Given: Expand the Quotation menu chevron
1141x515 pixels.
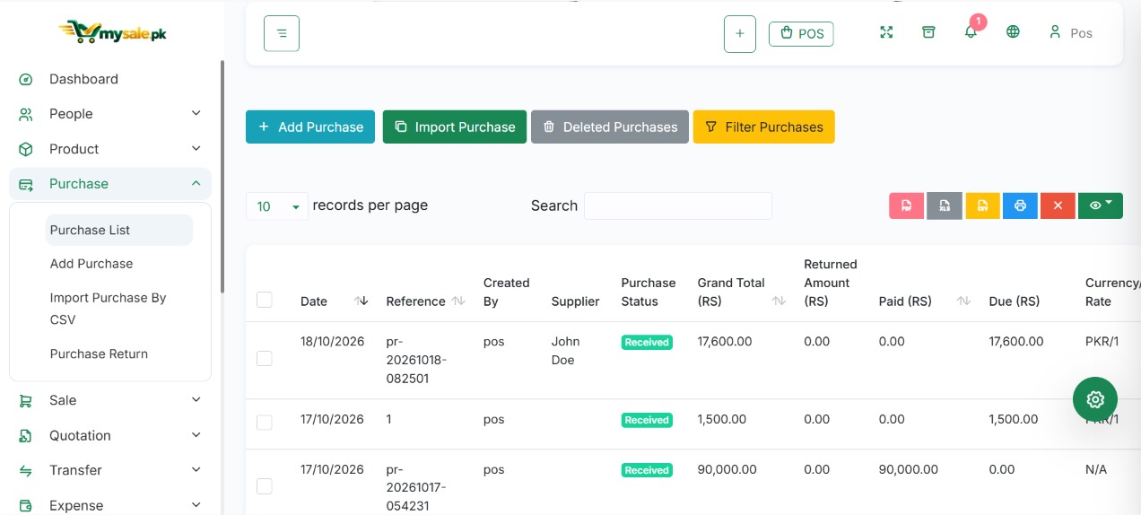Looking at the screenshot, I should tap(196, 435).
